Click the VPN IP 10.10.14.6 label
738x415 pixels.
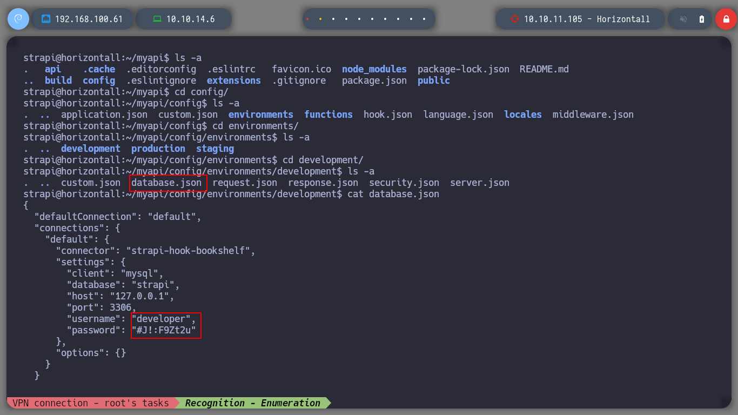(x=190, y=19)
